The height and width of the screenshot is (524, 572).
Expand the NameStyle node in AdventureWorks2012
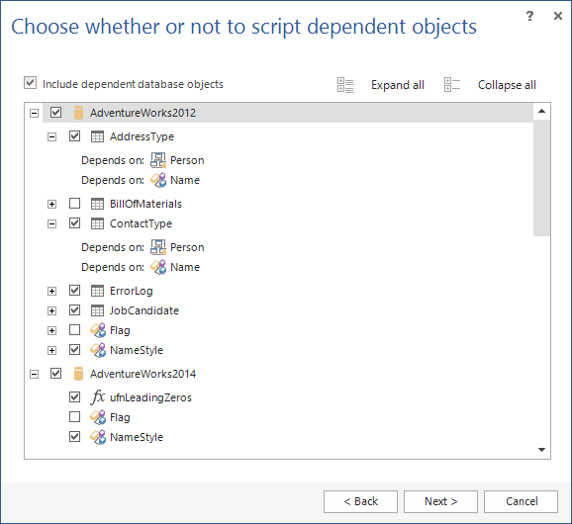click(52, 351)
